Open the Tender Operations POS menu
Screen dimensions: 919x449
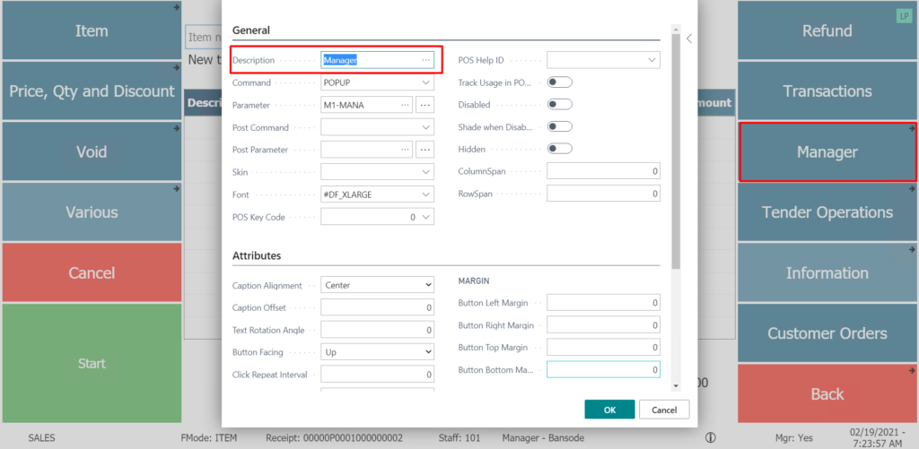827,212
